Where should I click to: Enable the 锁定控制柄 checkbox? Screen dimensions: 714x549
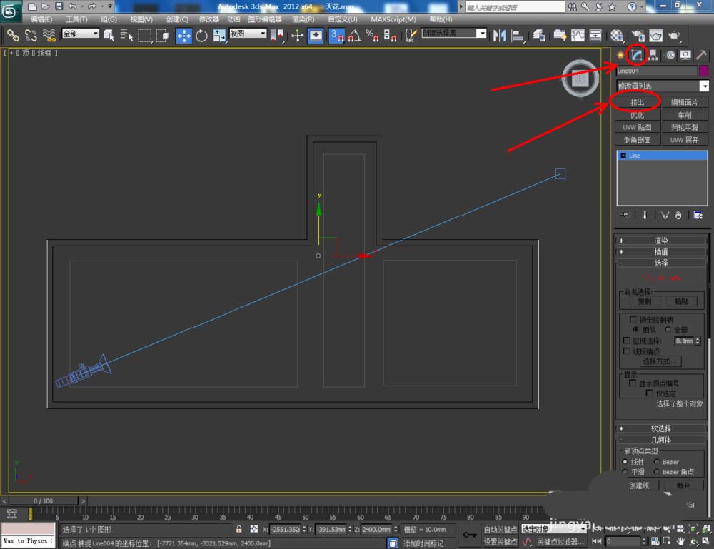[x=633, y=320]
